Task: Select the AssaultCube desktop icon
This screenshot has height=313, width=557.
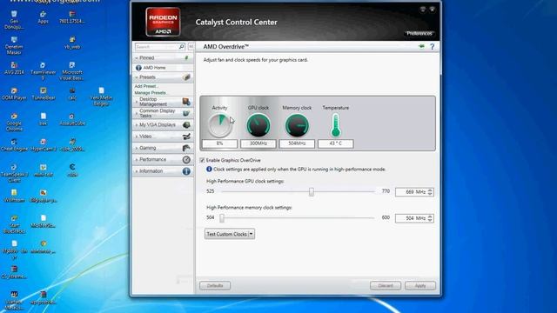Action: pyautogui.click(x=72, y=119)
